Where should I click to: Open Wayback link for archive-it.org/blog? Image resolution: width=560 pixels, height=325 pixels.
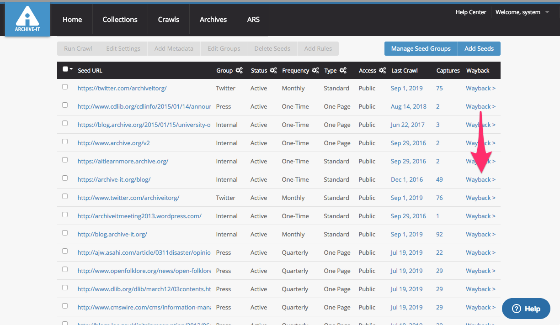click(x=480, y=179)
